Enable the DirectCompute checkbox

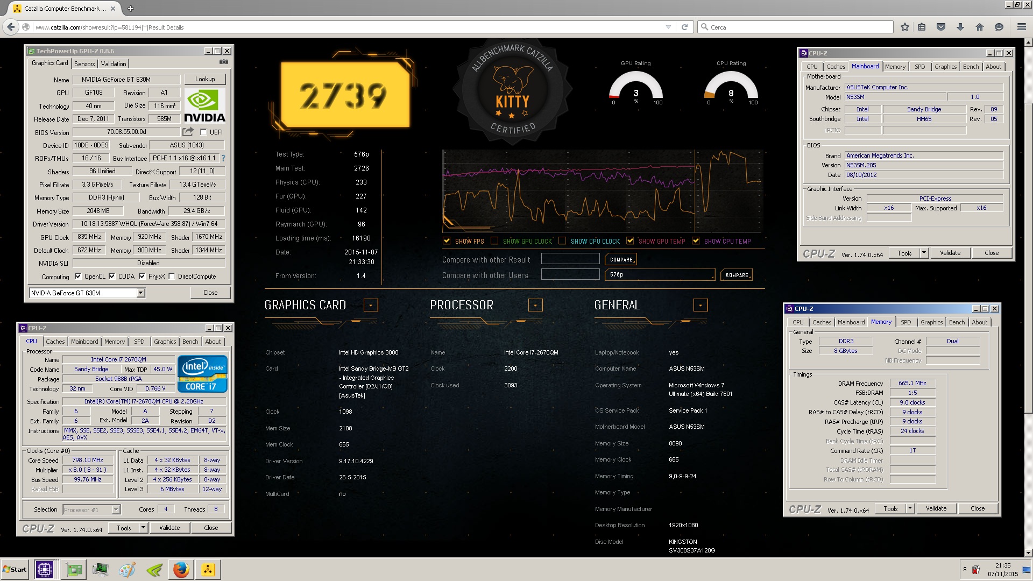(172, 277)
